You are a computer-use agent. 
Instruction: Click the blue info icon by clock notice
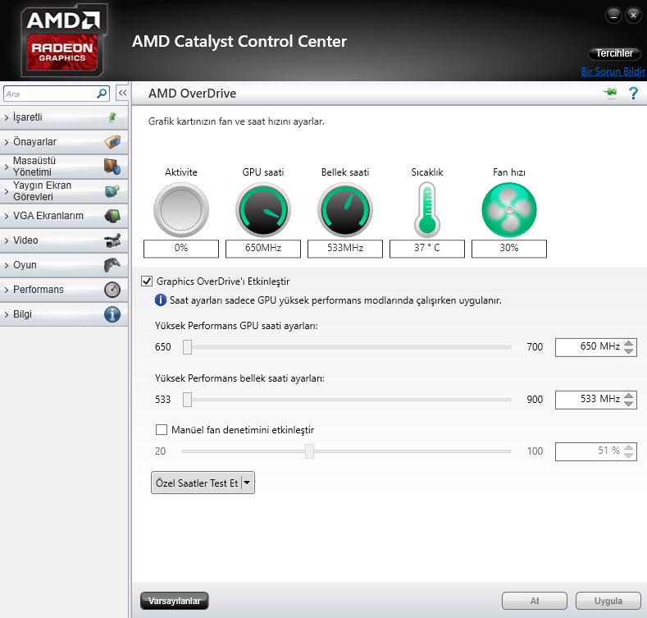[x=161, y=300]
